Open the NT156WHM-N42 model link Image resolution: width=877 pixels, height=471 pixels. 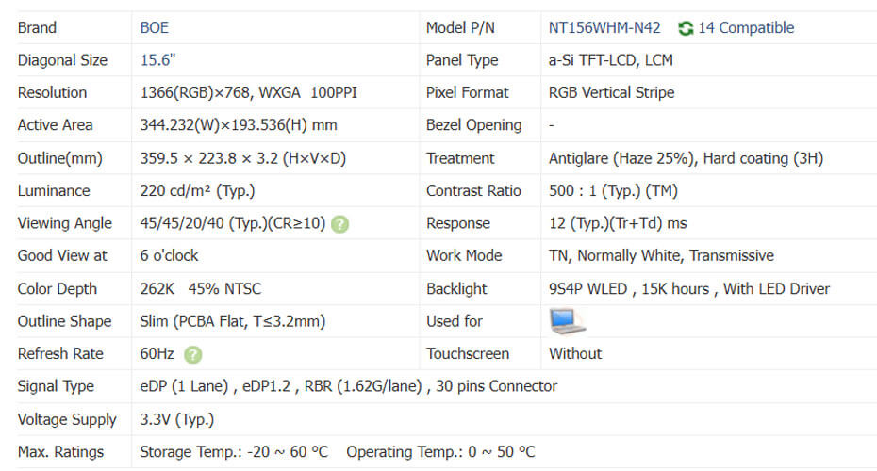point(604,28)
